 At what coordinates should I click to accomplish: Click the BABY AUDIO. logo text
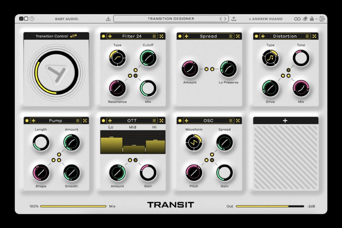point(67,19)
